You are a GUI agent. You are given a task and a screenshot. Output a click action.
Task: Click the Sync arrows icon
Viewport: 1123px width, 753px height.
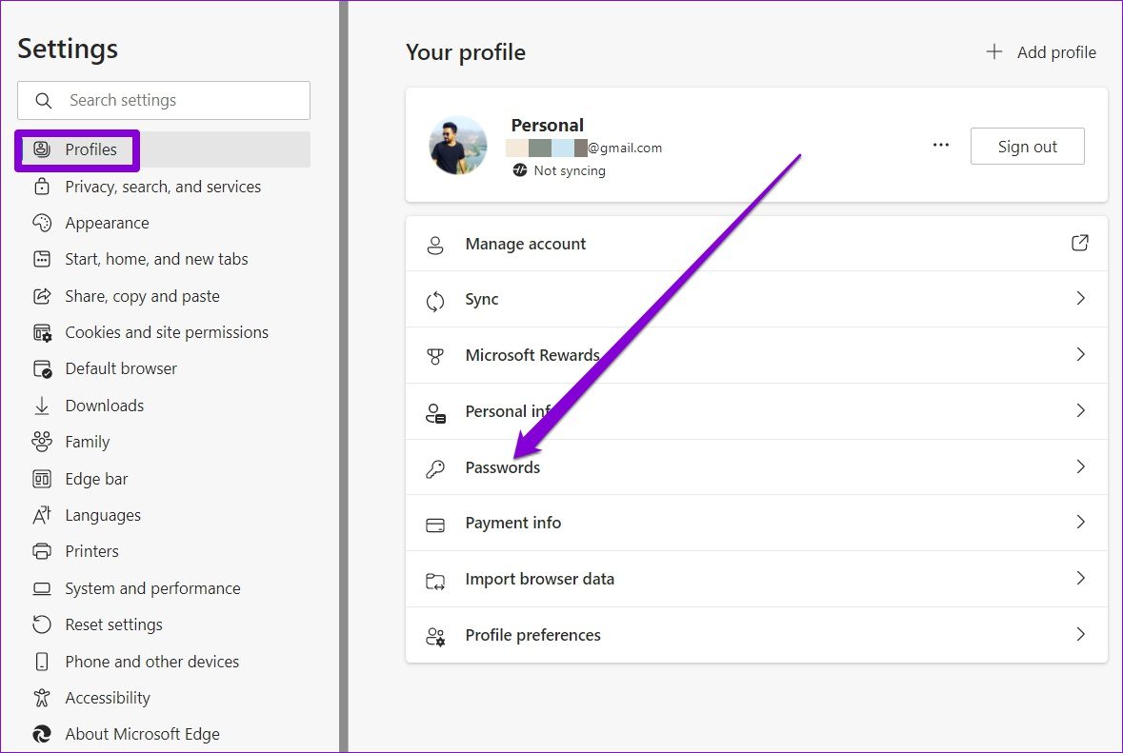(434, 302)
